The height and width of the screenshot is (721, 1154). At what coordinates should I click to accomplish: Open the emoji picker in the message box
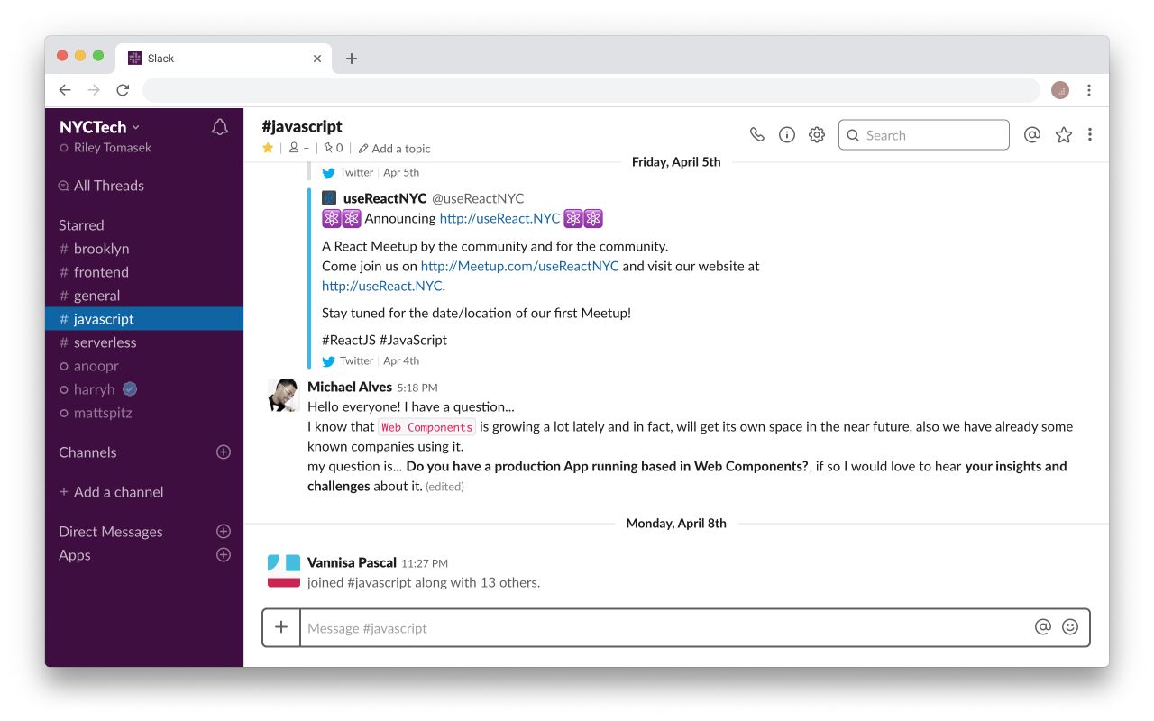click(x=1069, y=626)
